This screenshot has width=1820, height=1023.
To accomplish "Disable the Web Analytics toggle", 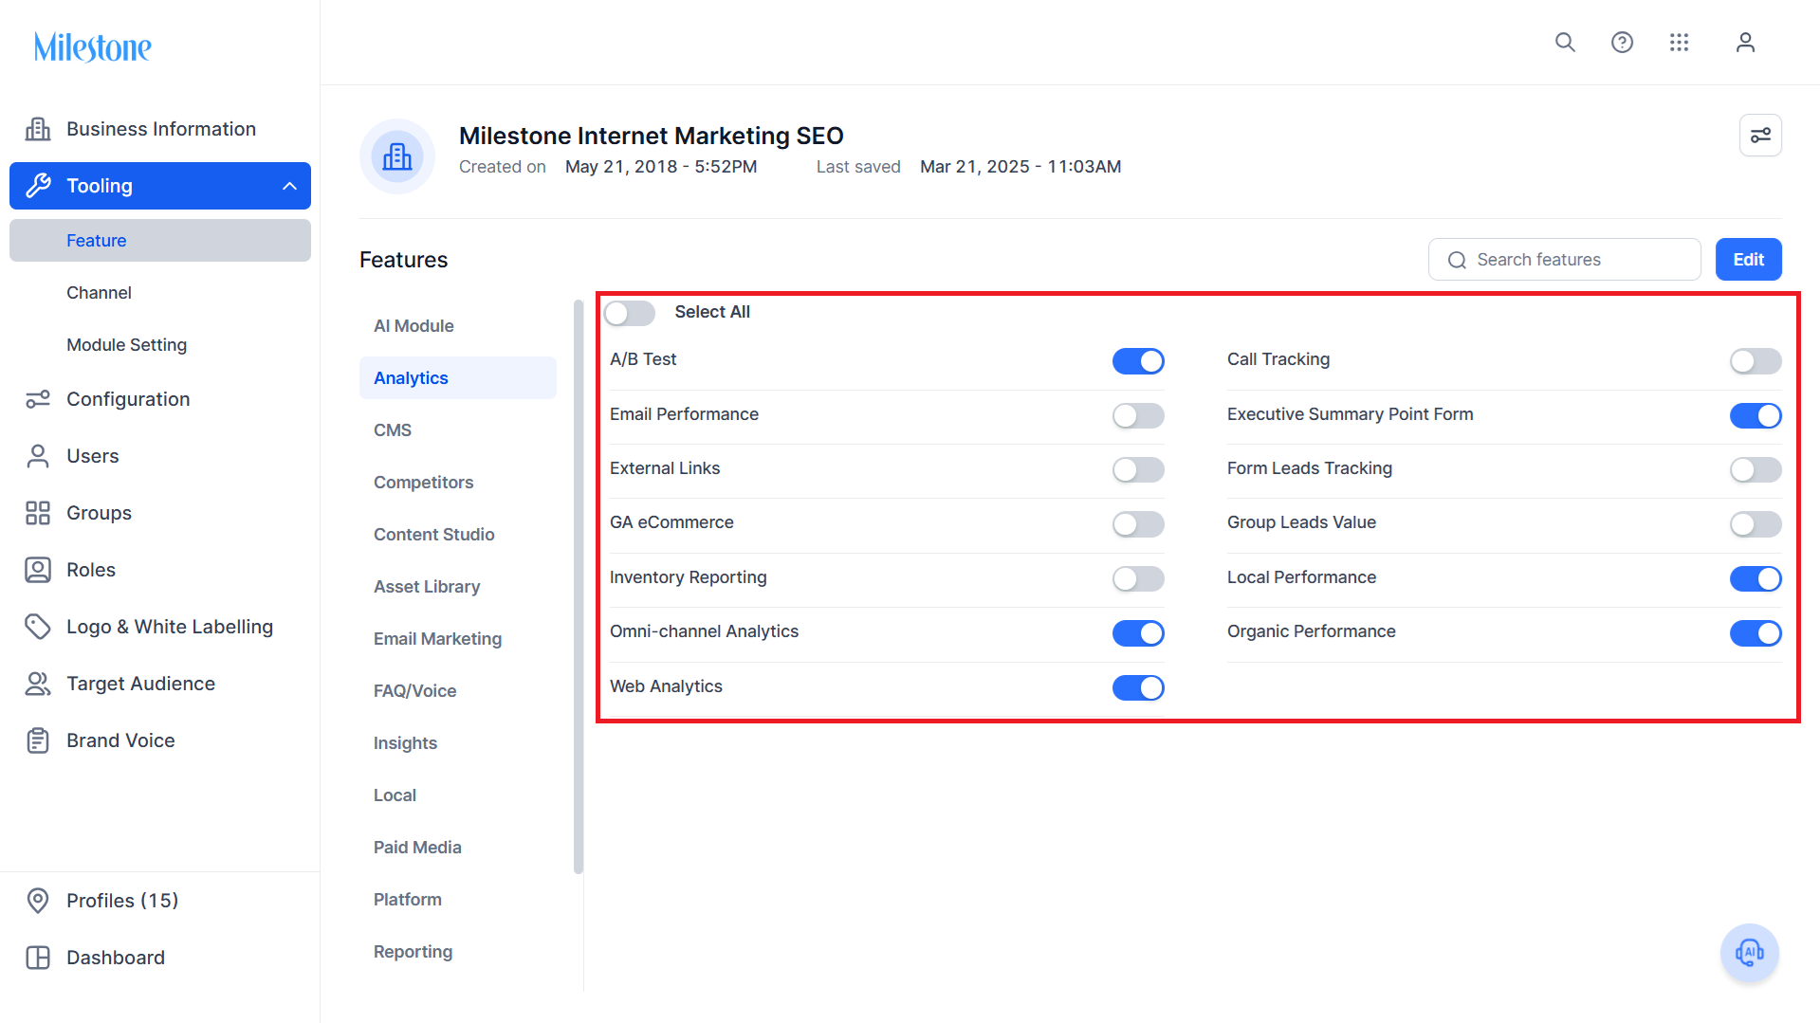I will point(1138,687).
